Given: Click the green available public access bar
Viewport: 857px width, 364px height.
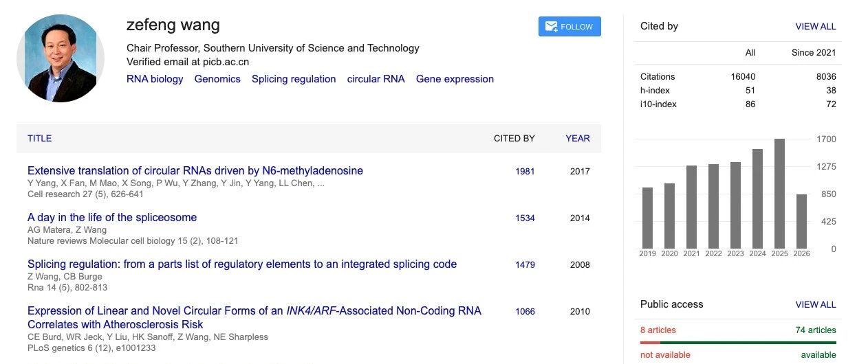Looking at the screenshot, I should [x=748, y=342].
